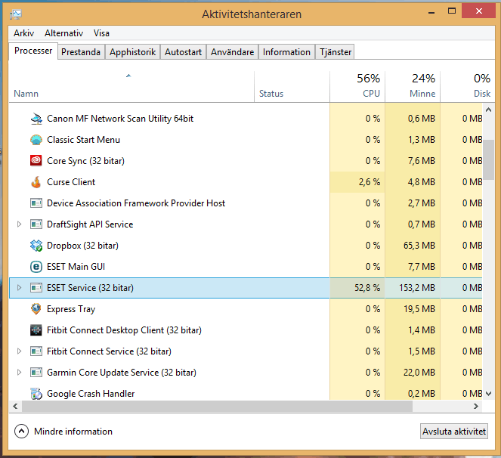Click the horizontal scrollbar left arrow
Viewport: 501px width, 458px height.
[x=15, y=406]
